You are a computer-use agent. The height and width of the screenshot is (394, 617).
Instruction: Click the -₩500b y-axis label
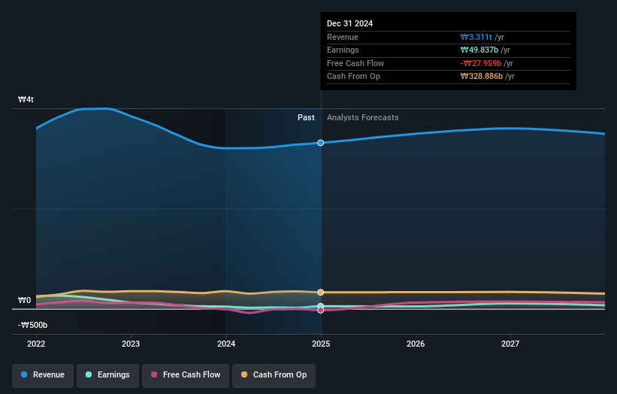[32, 325]
